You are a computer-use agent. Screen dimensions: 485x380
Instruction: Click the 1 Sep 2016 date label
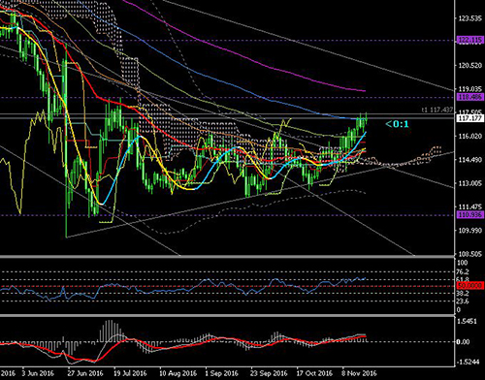pos(221,373)
